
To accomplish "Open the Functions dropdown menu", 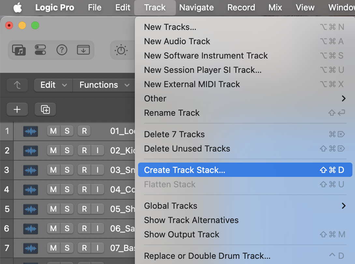I will pos(104,85).
